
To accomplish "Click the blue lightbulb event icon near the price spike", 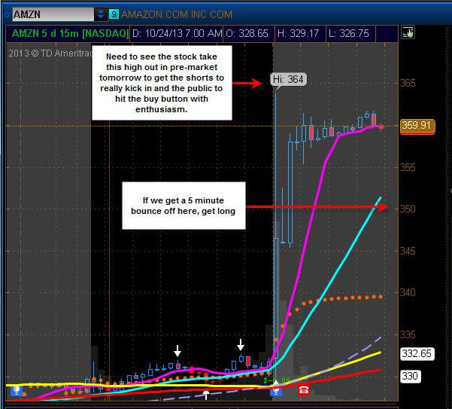I will pyautogui.click(x=276, y=390).
